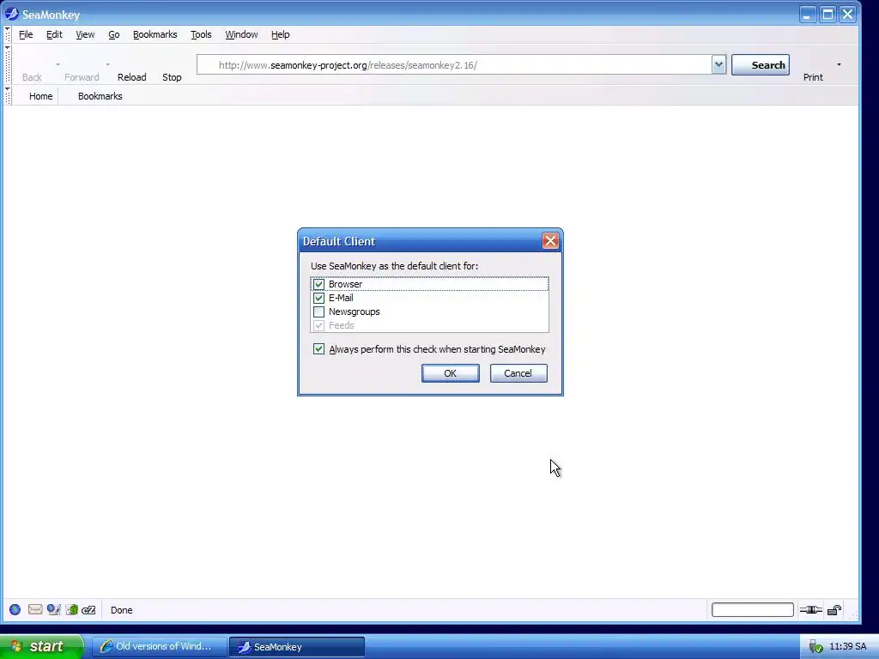The image size is (879, 659).
Task: Open the Window menu
Action: (241, 34)
